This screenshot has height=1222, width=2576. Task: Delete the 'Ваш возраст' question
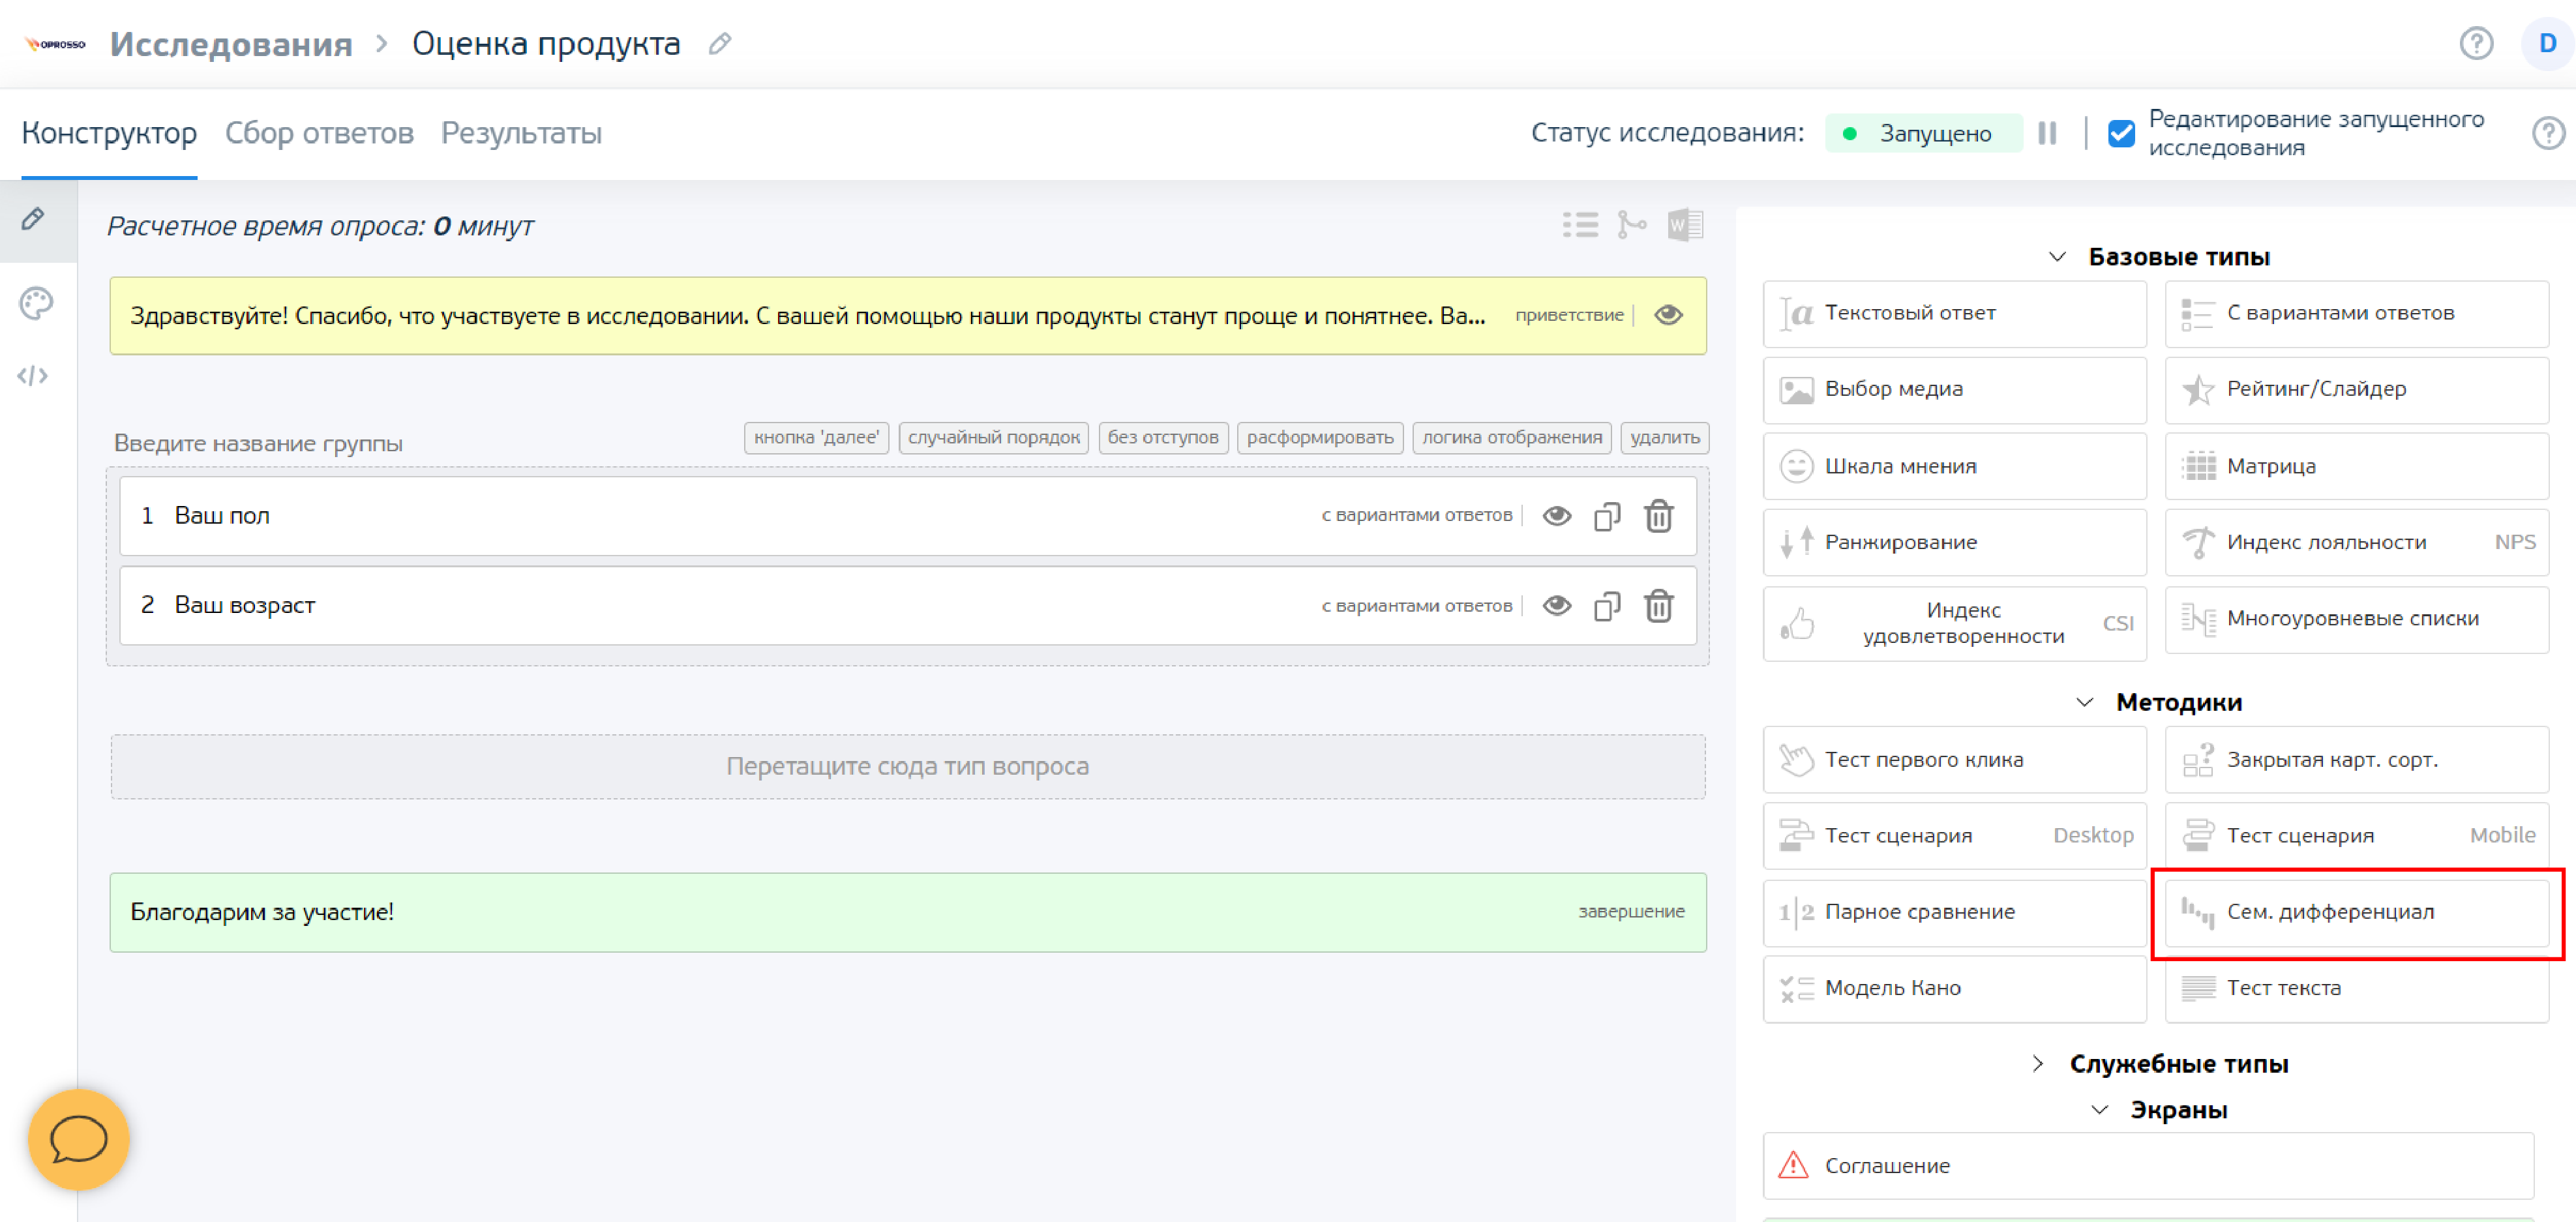[x=1659, y=606]
